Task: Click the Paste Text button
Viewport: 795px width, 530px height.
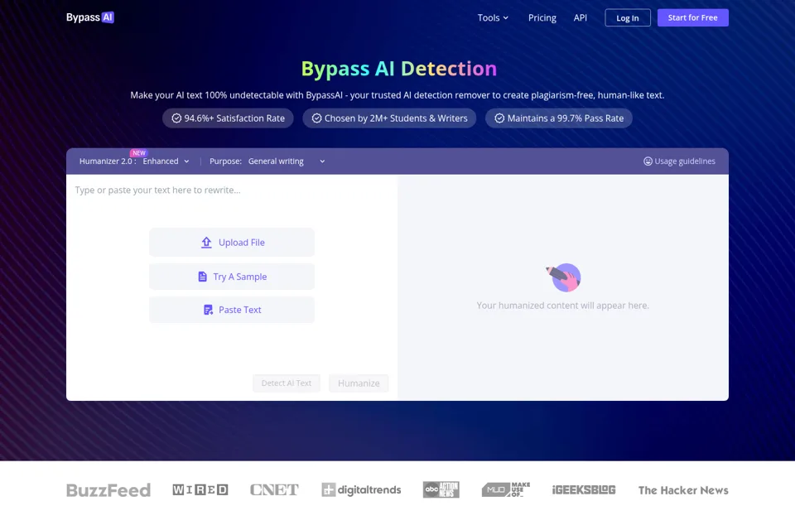Action: click(x=232, y=310)
